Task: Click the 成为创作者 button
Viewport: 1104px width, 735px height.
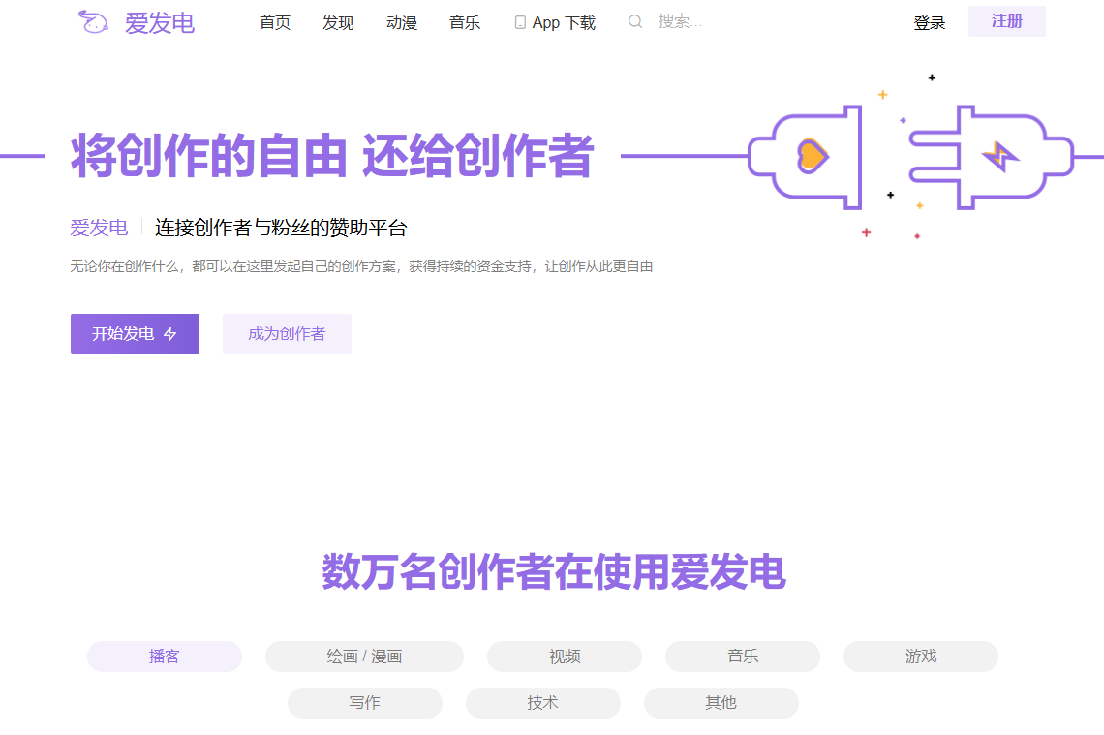Action: click(x=287, y=334)
